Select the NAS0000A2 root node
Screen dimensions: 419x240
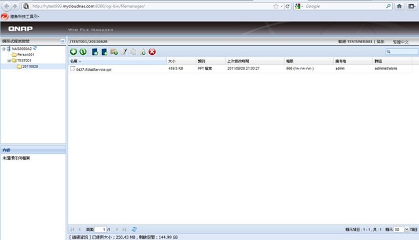point(22,49)
